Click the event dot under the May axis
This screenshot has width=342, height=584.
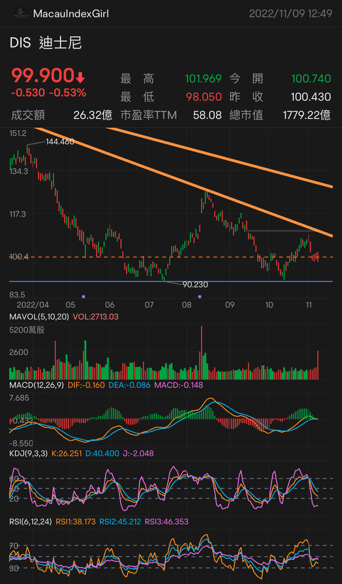pyautogui.click(x=83, y=296)
